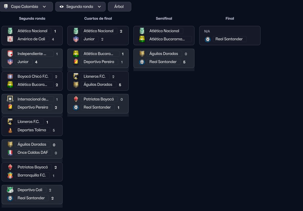Click América de Cali score 4
The height and width of the screenshot is (211, 303).
point(53,39)
